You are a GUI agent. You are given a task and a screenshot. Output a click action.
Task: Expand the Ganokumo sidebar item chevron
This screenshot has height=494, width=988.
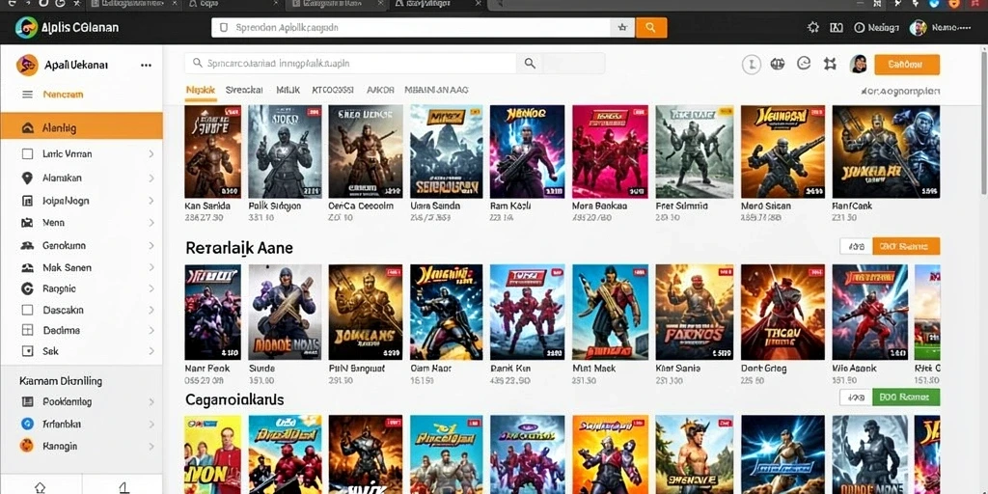[151, 246]
